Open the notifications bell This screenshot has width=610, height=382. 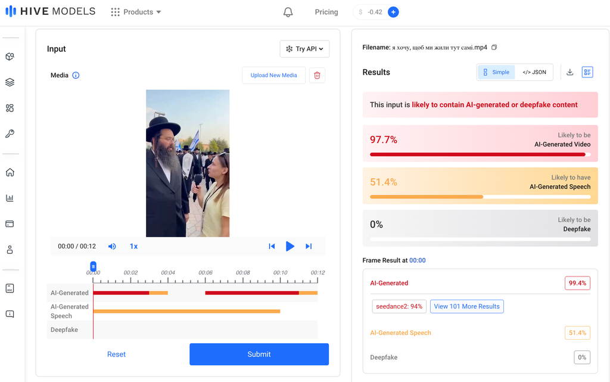288,12
